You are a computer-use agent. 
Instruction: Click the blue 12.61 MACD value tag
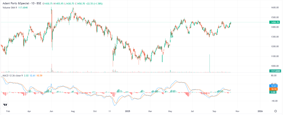[274, 86]
